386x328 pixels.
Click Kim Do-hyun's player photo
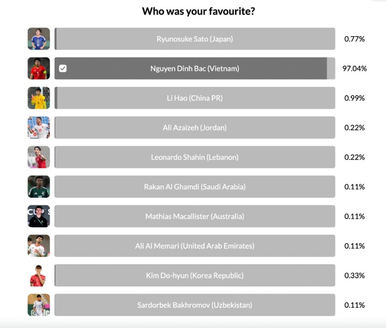coord(39,276)
